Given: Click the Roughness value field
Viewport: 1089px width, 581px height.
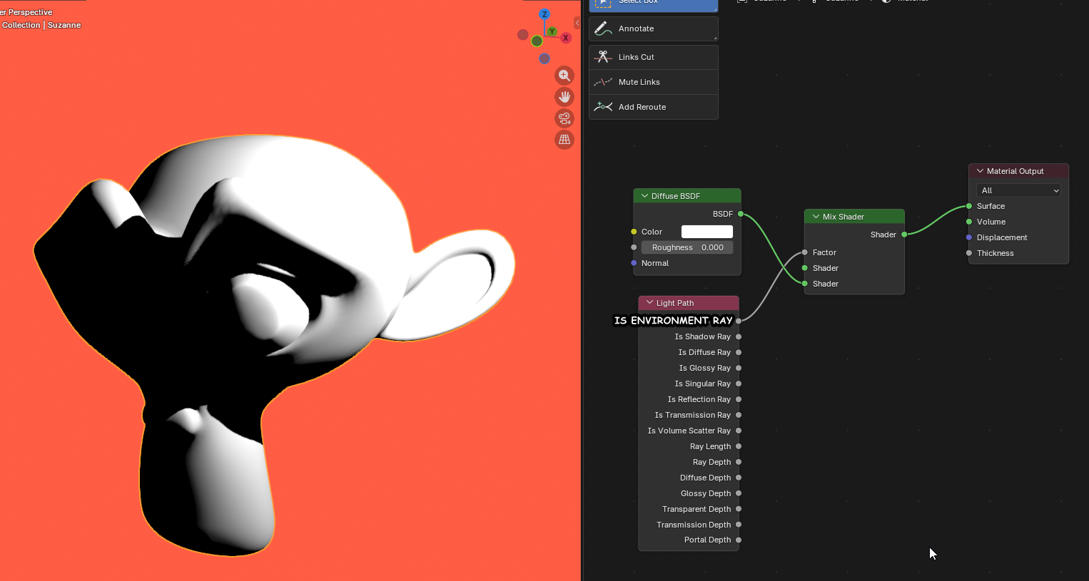Looking at the screenshot, I should click(687, 247).
